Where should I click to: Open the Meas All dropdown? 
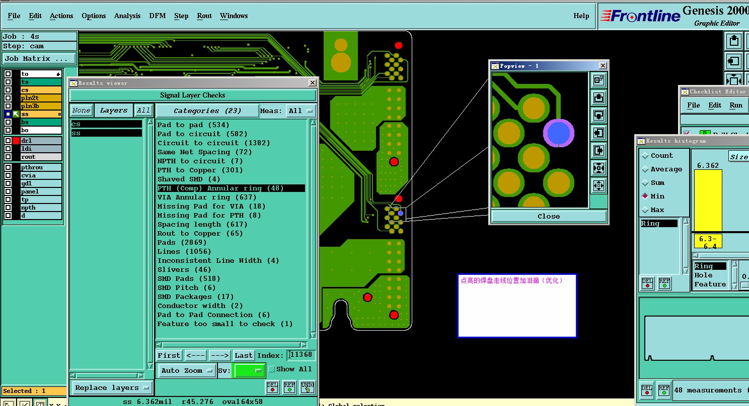coord(301,111)
